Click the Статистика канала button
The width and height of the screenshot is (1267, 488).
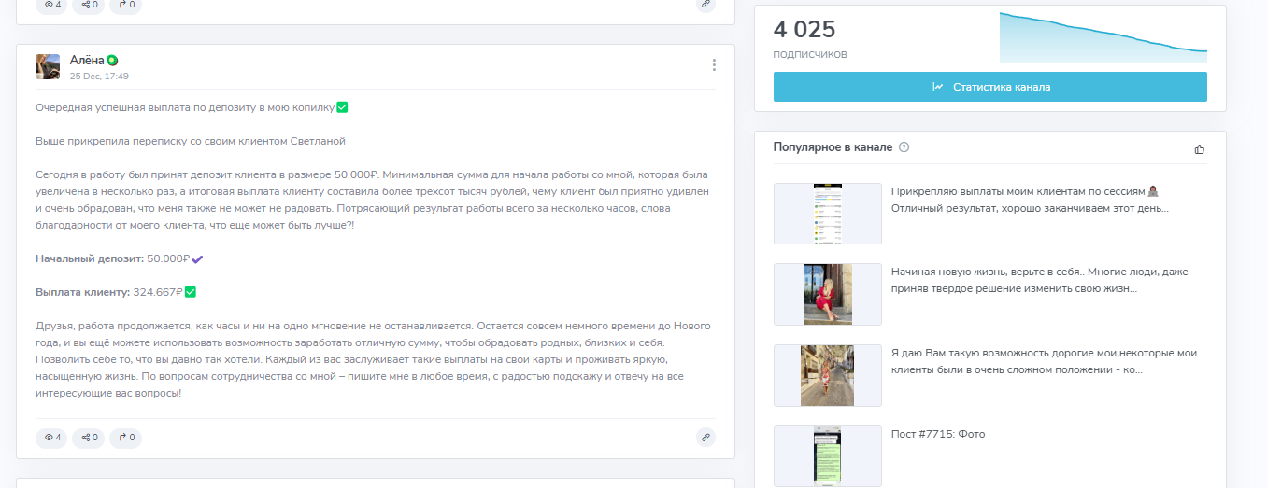point(990,87)
